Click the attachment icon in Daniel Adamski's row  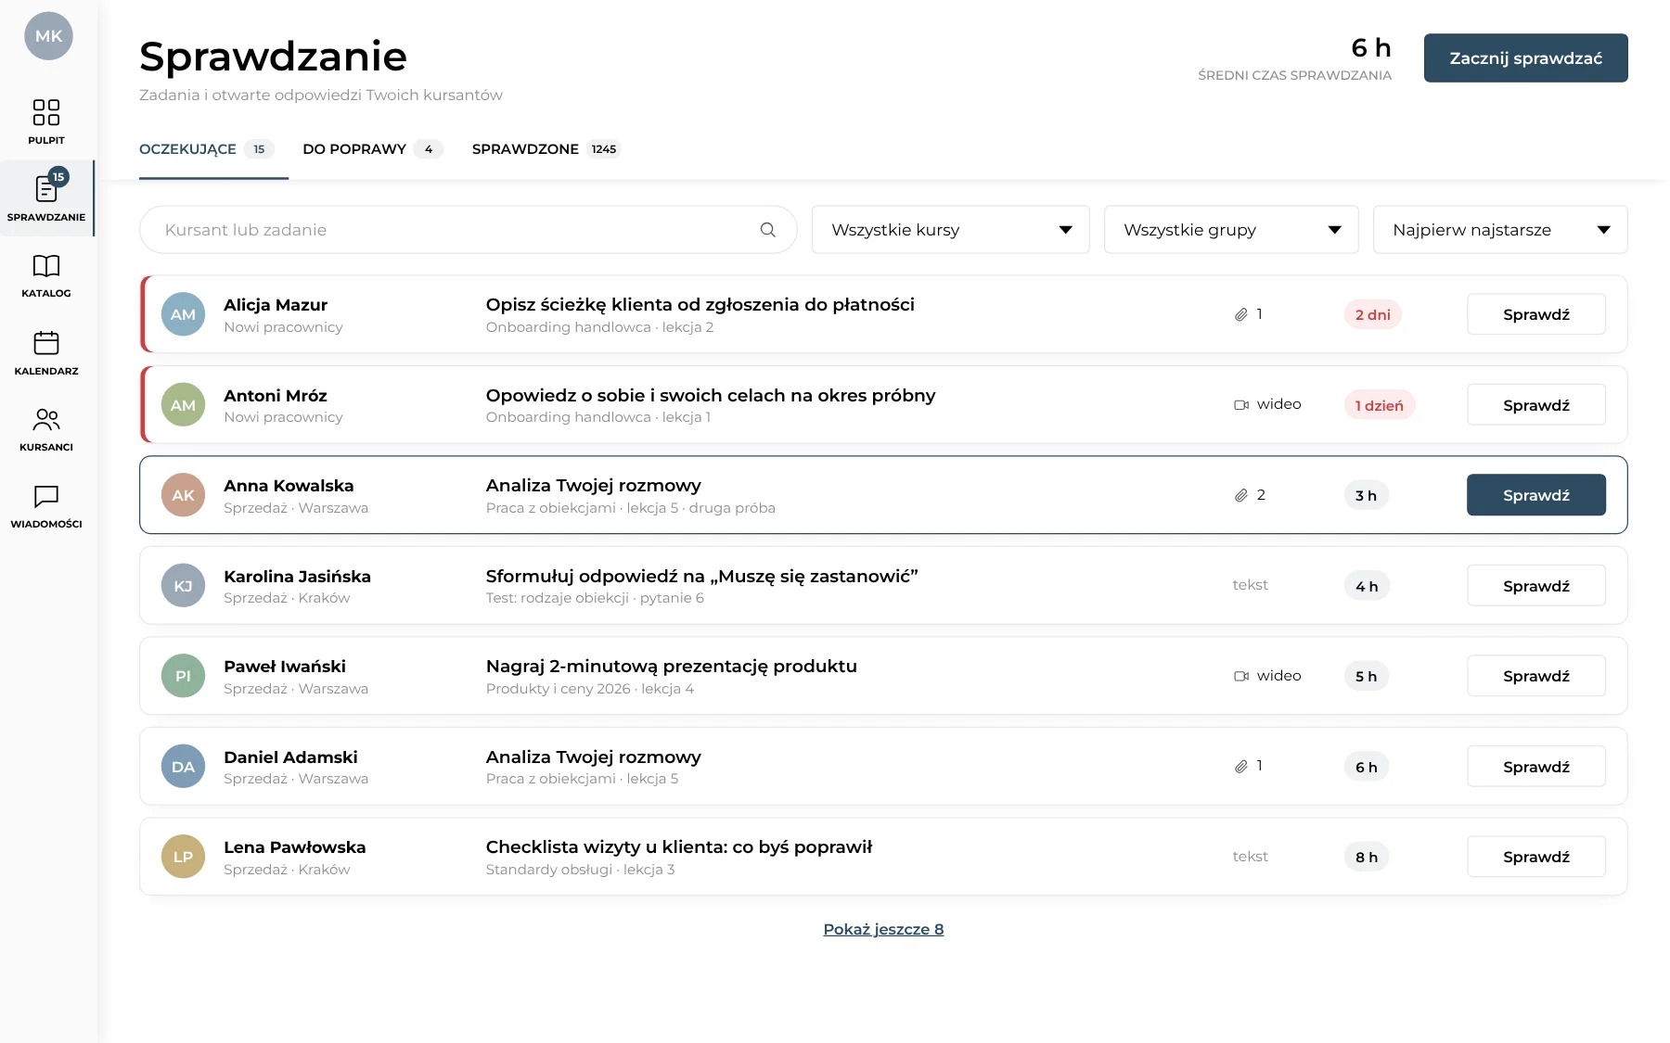coord(1240,767)
